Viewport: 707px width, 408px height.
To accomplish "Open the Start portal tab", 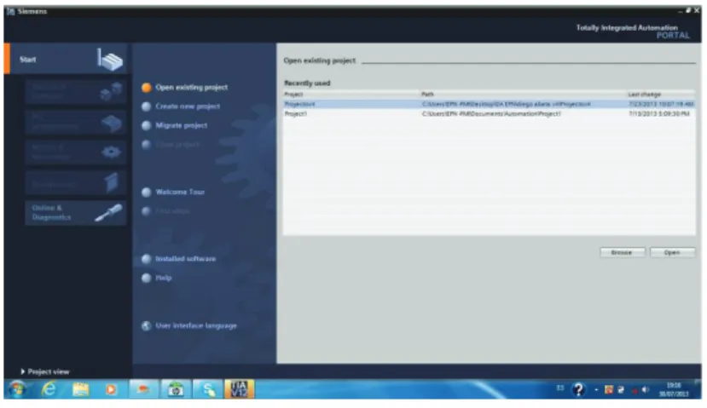I will [68, 59].
